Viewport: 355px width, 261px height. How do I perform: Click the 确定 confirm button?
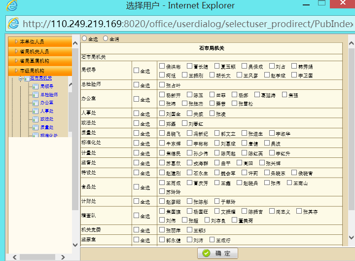pyautogui.click(x=217, y=254)
